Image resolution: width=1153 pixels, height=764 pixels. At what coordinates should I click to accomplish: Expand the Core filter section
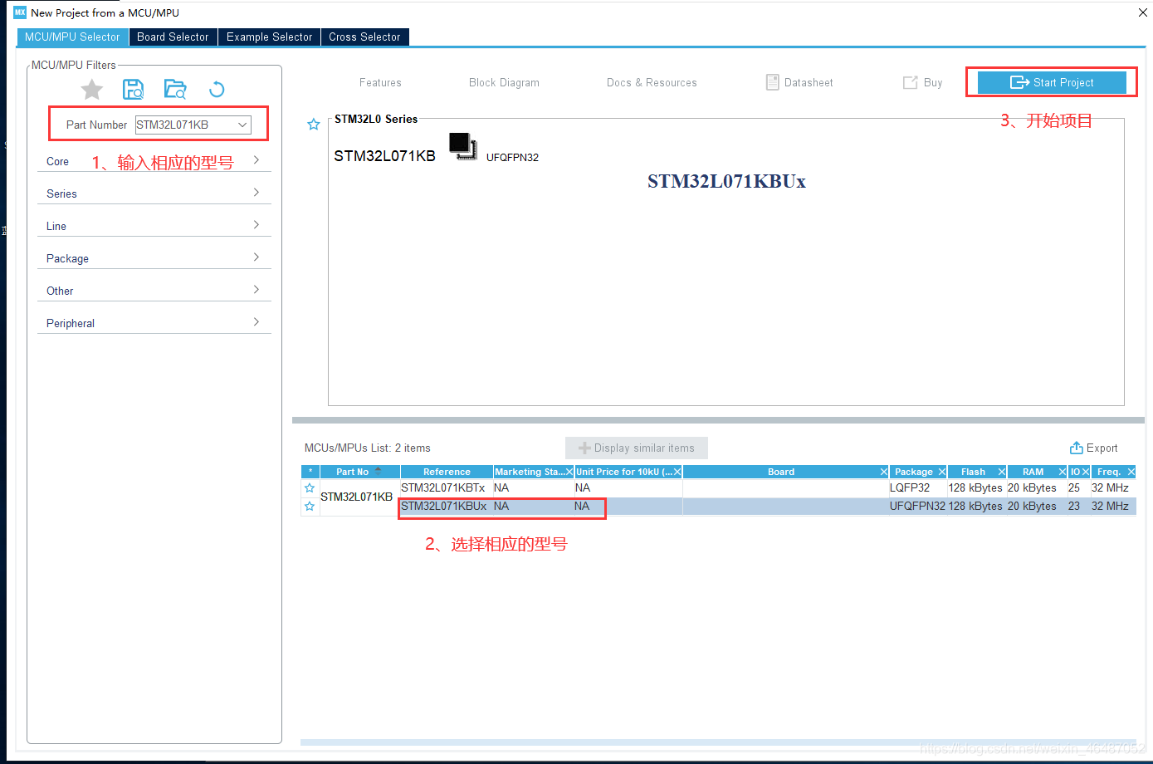[154, 161]
